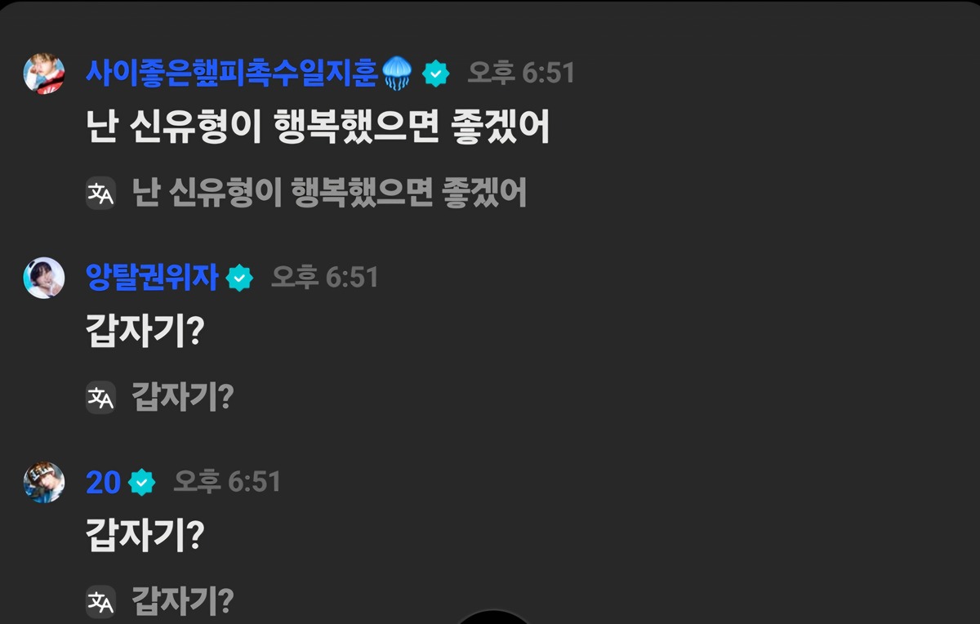The height and width of the screenshot is (624, 980).
Task: Tap the translate icon under user 20's message
Action: tap(100, 602)
